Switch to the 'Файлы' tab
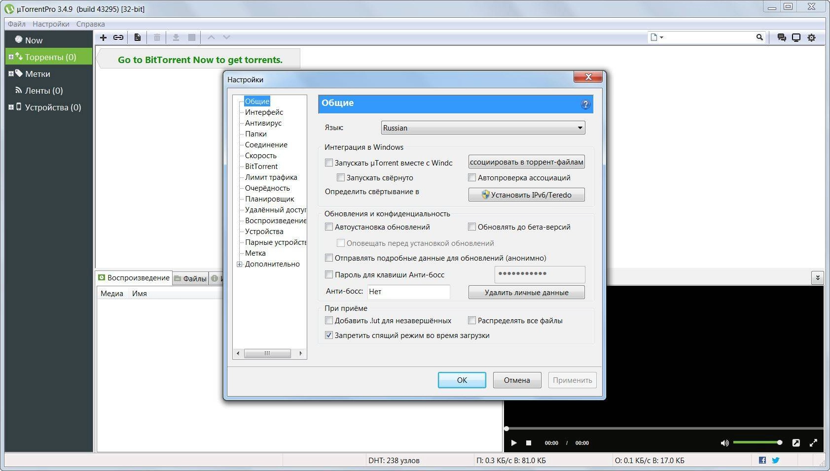 click(194, 278)
